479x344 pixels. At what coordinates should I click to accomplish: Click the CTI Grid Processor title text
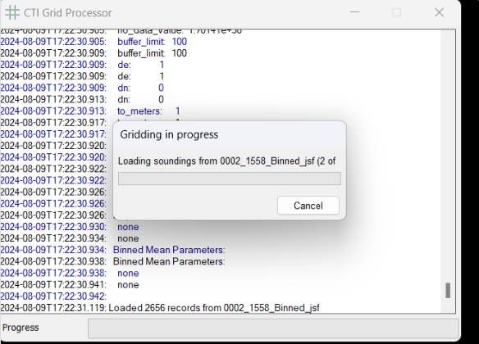(x=68, y=13)
